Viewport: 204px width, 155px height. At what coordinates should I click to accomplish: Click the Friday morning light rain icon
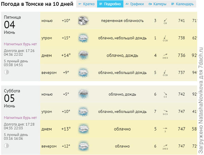click(83, 38)
